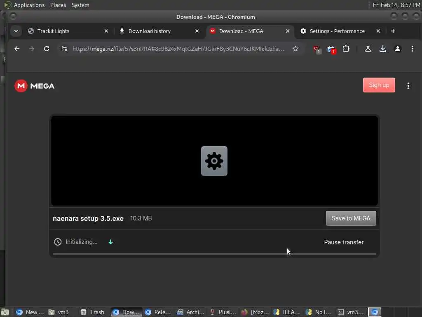422x317 pixels.
Task: Switch to the No I... taskbar window
Action: 319,312
